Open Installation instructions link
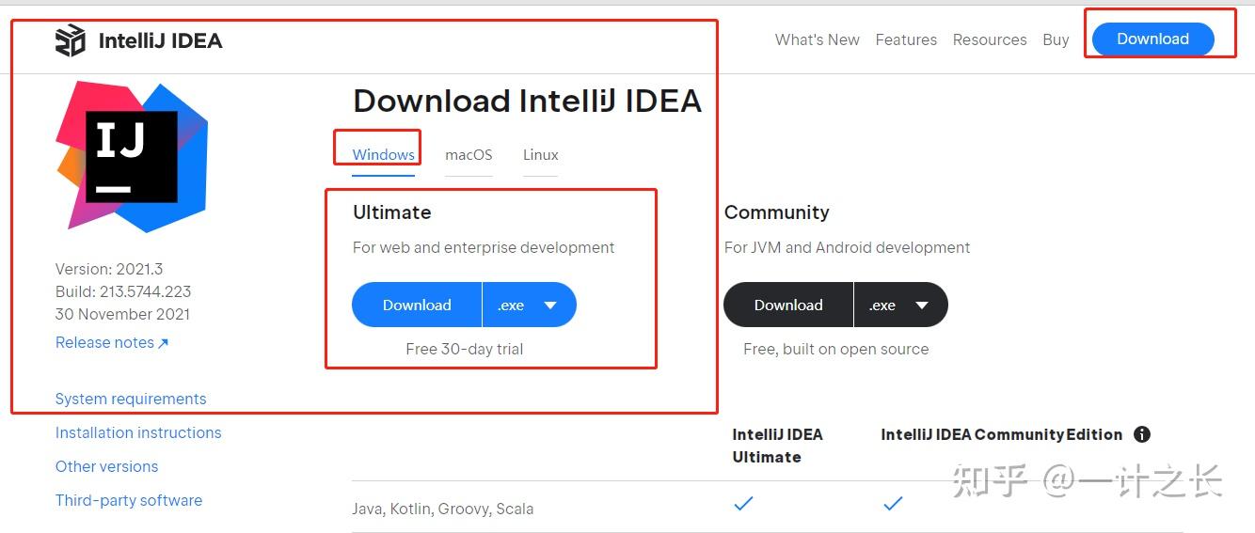This screenshot has height=533, width=1255. (138, 432)
